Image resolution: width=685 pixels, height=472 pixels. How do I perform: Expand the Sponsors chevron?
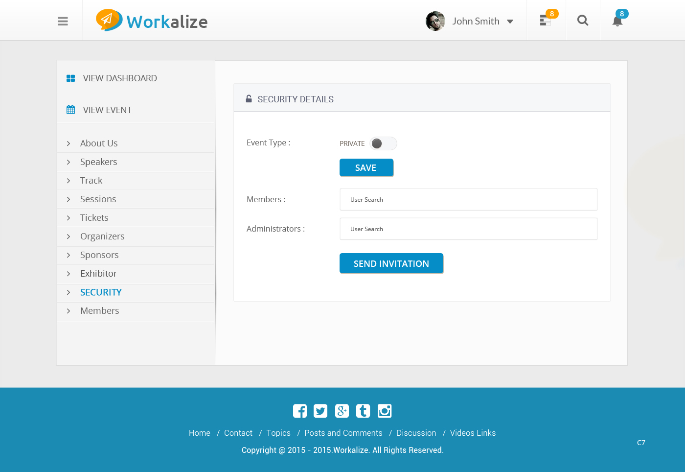point(68,255)
